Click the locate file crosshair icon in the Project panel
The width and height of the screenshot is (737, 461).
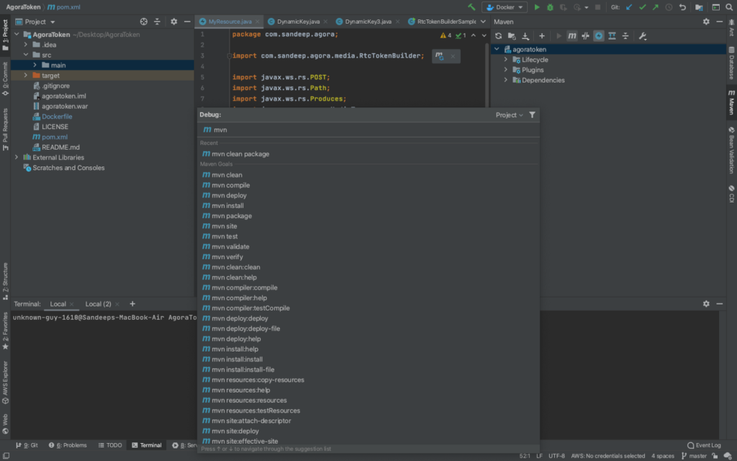point(144,22)
